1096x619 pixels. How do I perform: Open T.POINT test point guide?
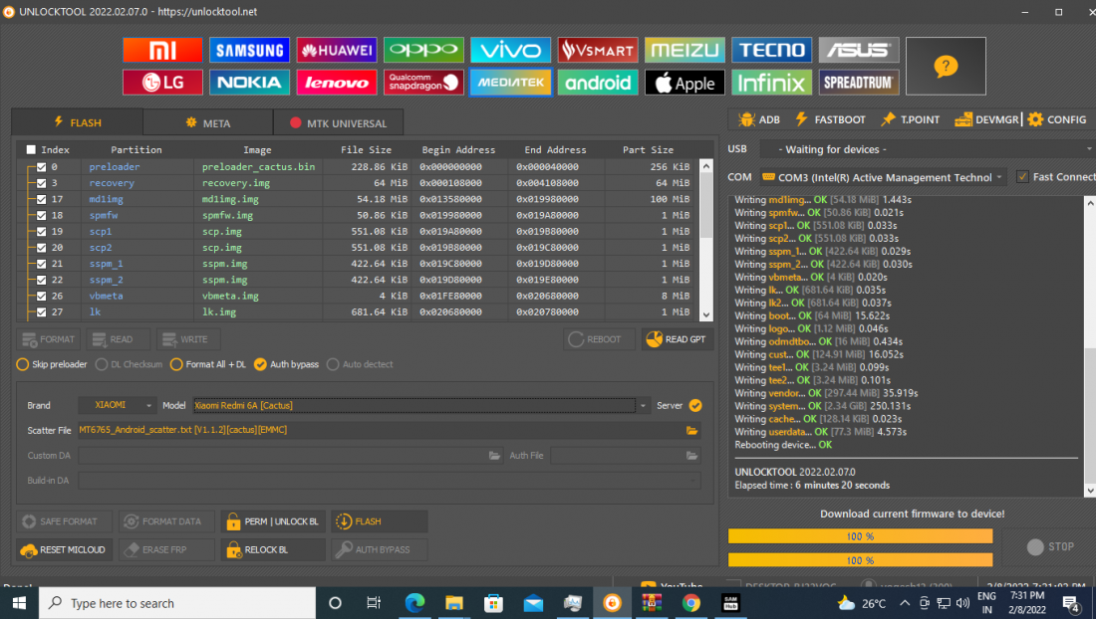coord(910,120)
